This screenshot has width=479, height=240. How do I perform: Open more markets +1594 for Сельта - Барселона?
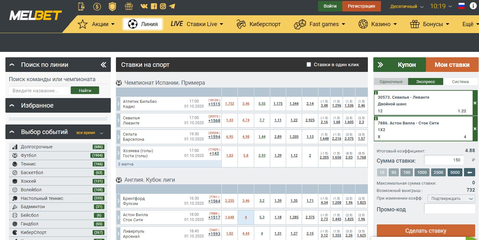(214, 137)
